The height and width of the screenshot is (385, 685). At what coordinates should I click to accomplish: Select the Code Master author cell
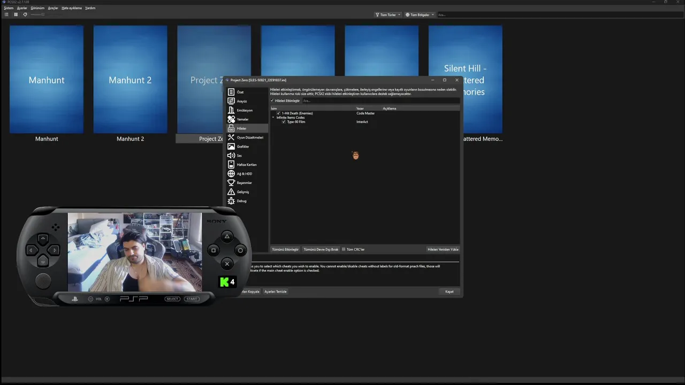tap(366, 113)
